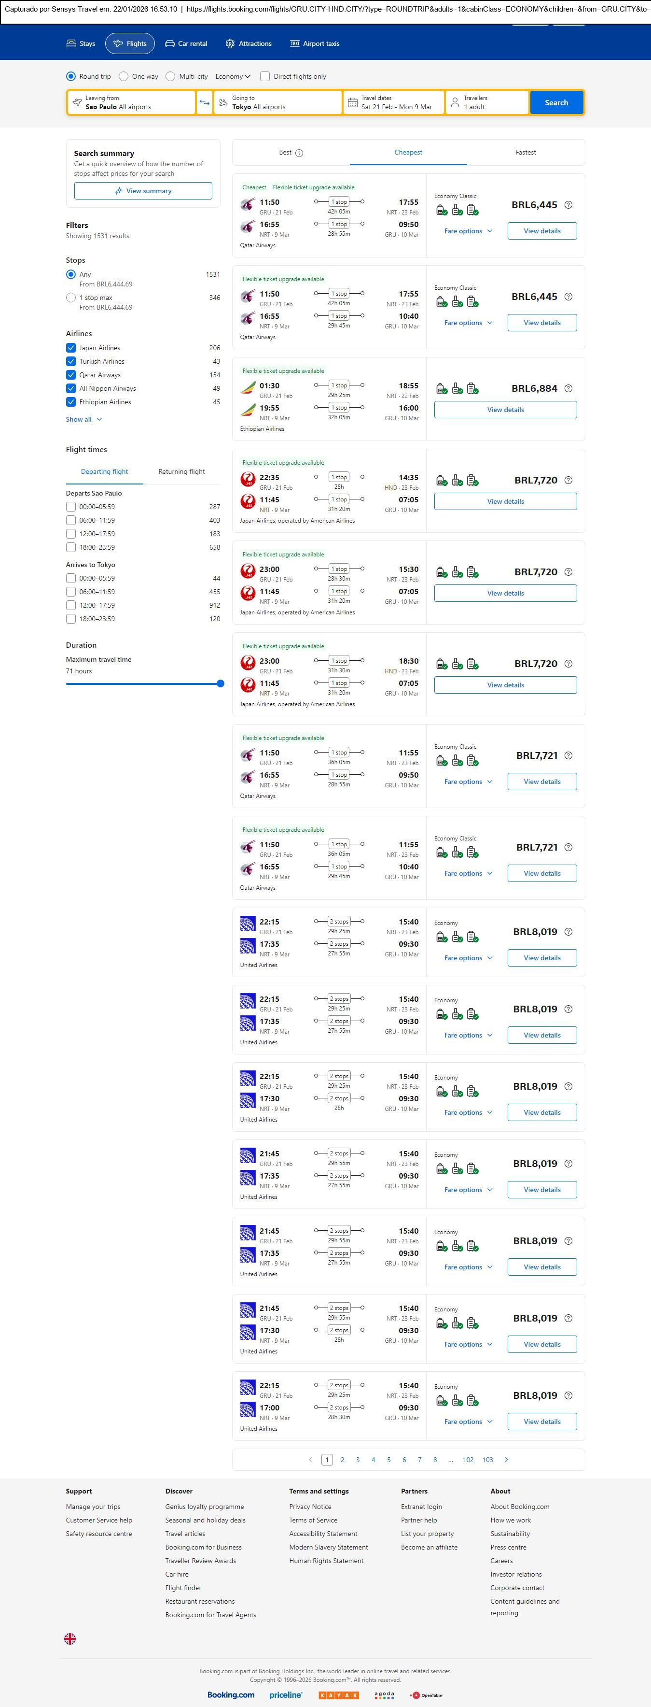651x1707 pixels.
Task: Expand the airlines list with Show all
Action: (x=84, y=419)
